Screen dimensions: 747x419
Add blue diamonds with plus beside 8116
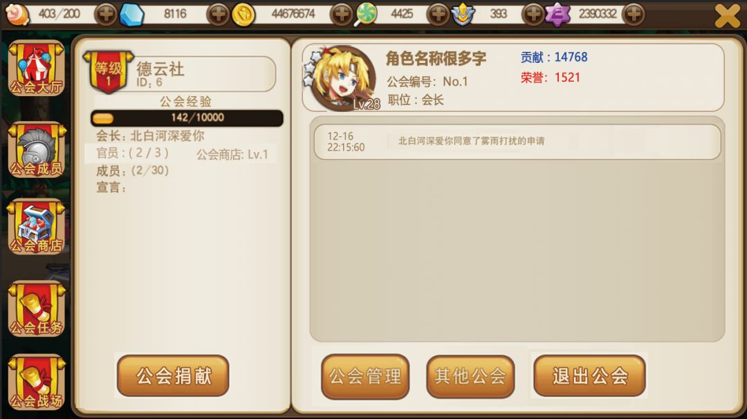[219, 15]
